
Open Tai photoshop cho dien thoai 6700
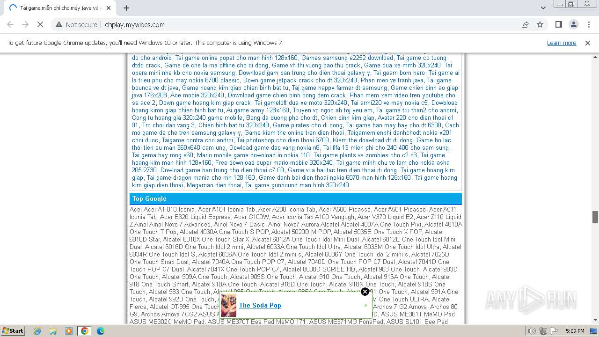coord(283,140)
